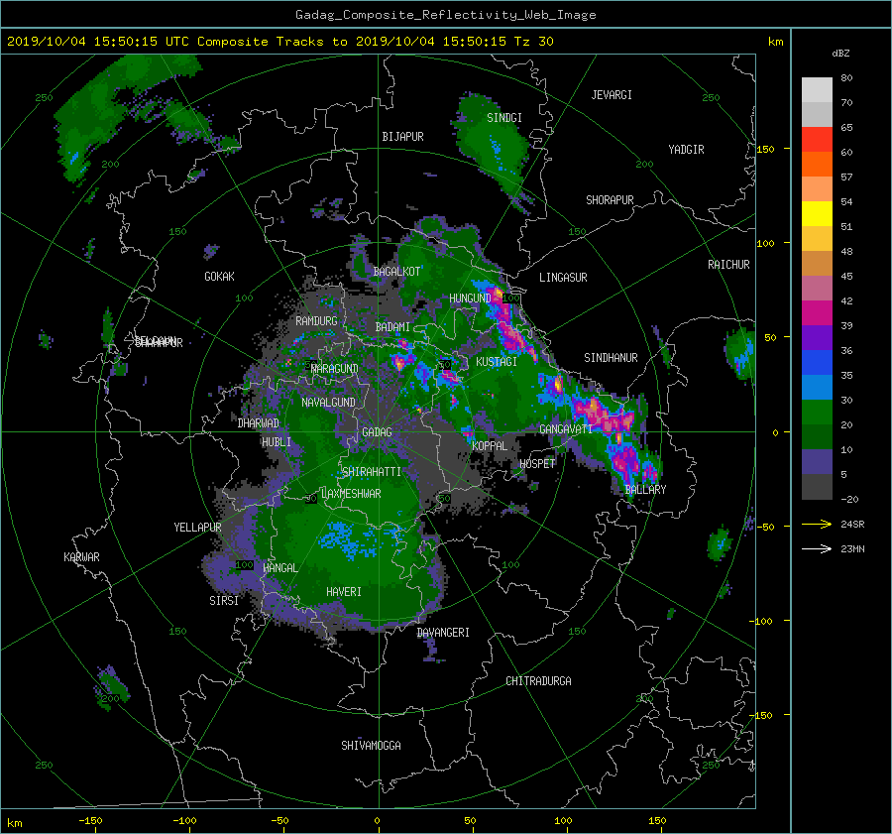Pick the purple 36-39 dBZ legend swatch

tap(817, 337)
